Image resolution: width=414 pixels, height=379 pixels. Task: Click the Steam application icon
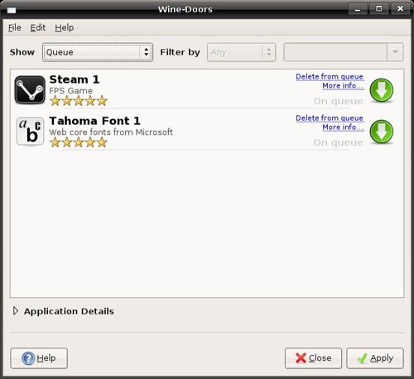point(30,90)
